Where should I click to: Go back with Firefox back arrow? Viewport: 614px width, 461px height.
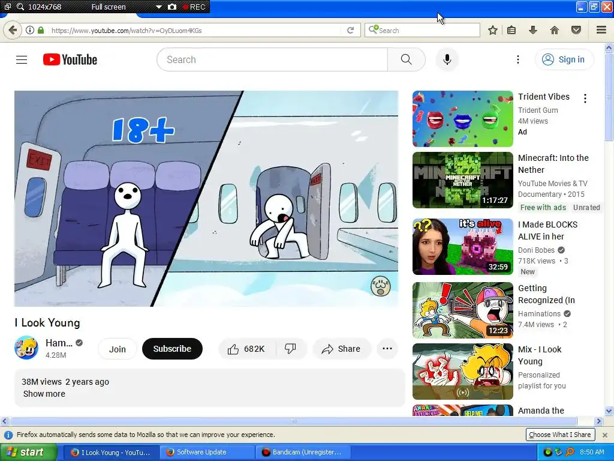tap(13, 30)
